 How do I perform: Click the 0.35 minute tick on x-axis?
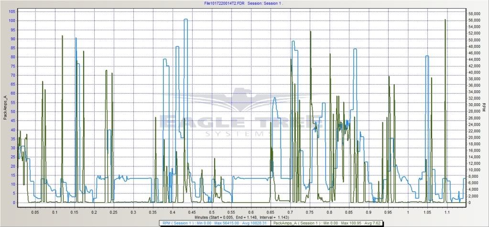pos(152,211)
